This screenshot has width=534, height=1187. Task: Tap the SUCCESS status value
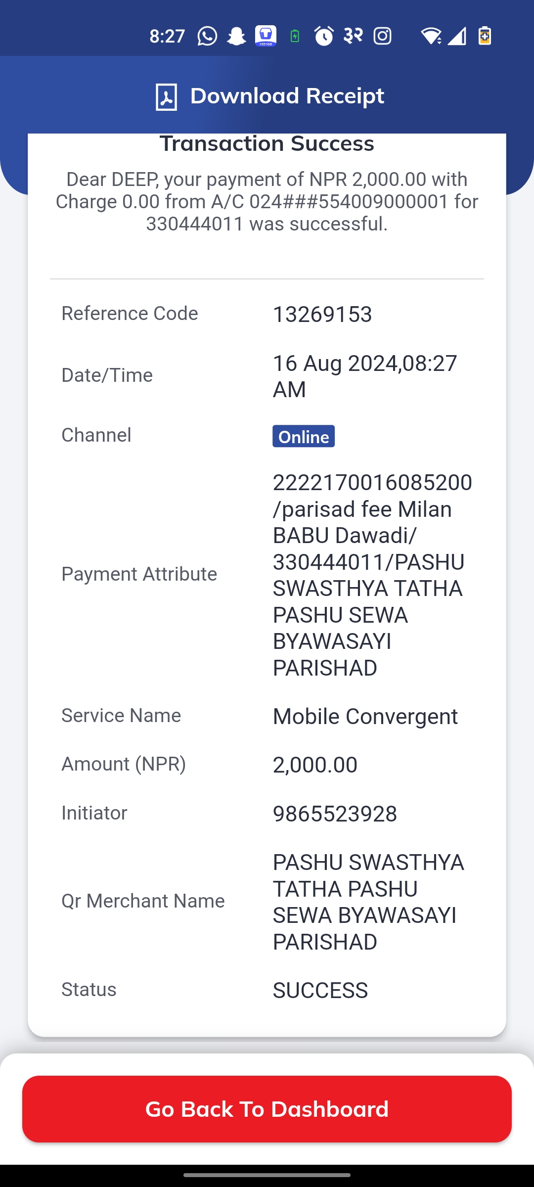click(320, 991)
